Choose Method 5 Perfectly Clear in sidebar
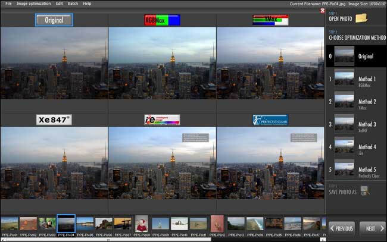The height and width of the screenshot is (242, 387). 356,171
